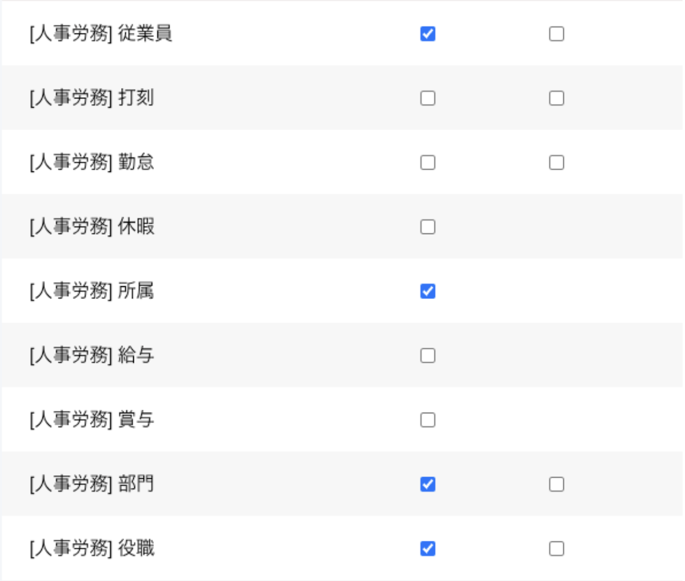Select the [人事労務] 休暇 label text

click(92, 227)
